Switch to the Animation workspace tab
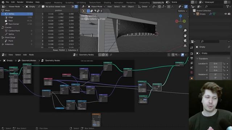This screenshot has width=232, height=130. (119, 3)
